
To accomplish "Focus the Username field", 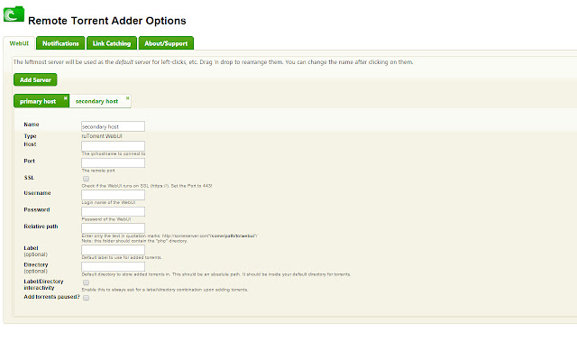I will point(113,194).
